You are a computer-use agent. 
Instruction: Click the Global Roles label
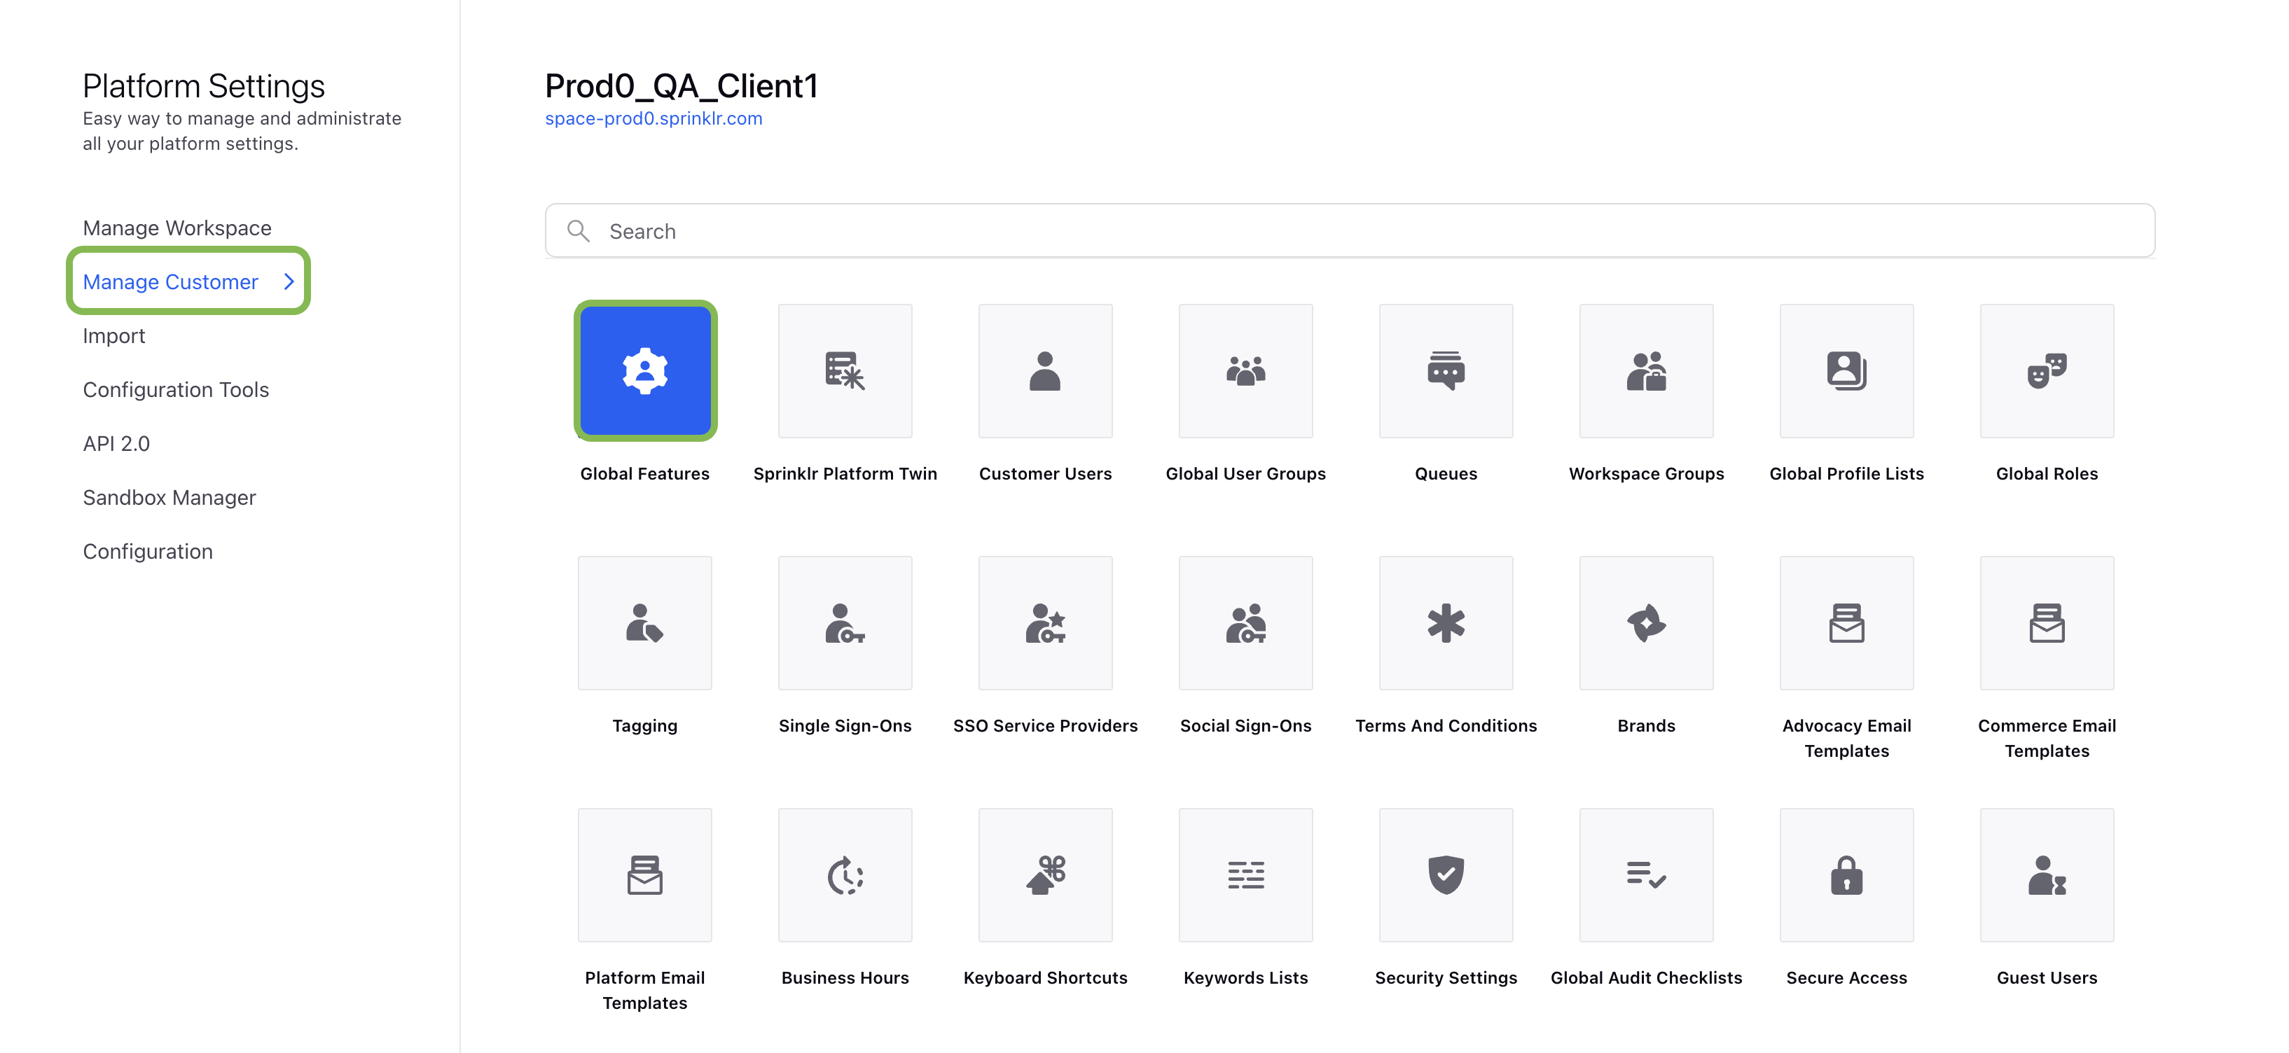pos(2047,473)
